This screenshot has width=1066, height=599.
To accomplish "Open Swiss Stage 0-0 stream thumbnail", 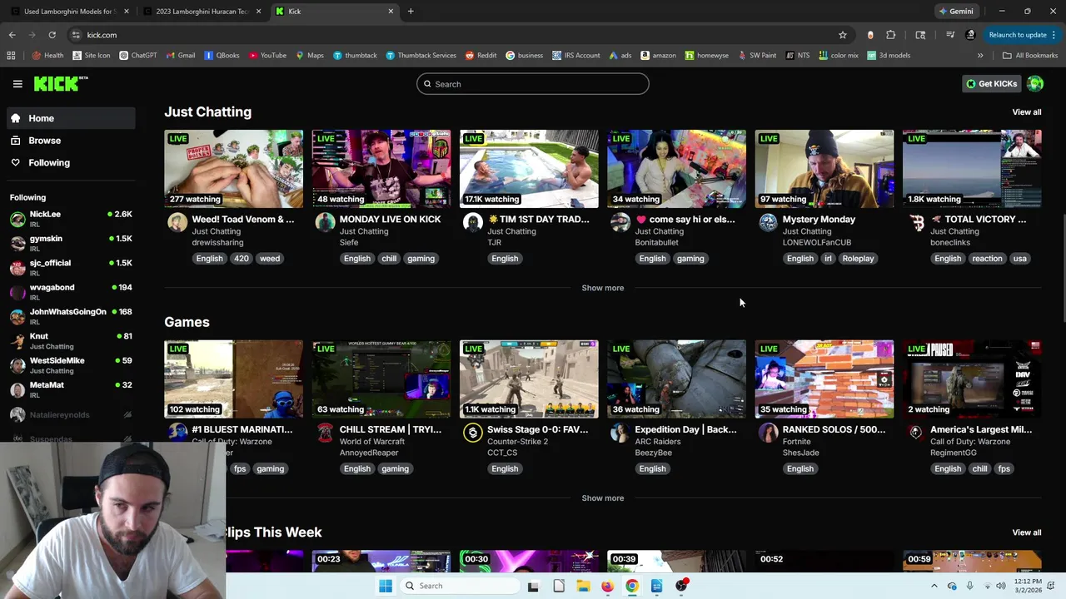I will [x=529, y=379].
